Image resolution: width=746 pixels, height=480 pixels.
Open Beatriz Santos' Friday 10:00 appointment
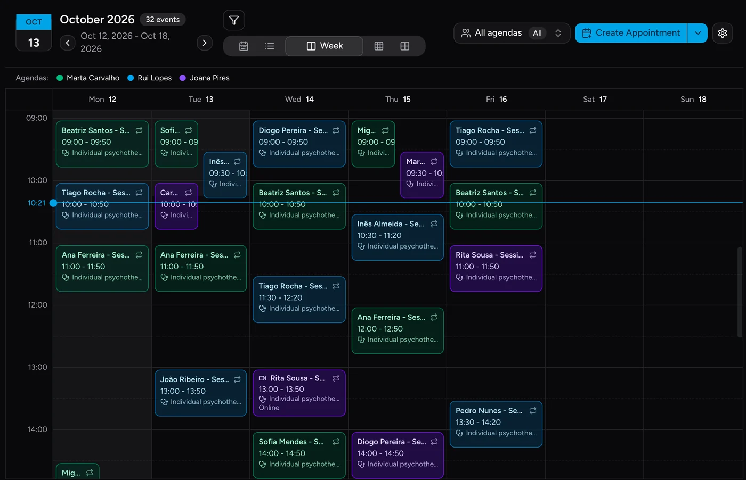[x=496, y=206]
